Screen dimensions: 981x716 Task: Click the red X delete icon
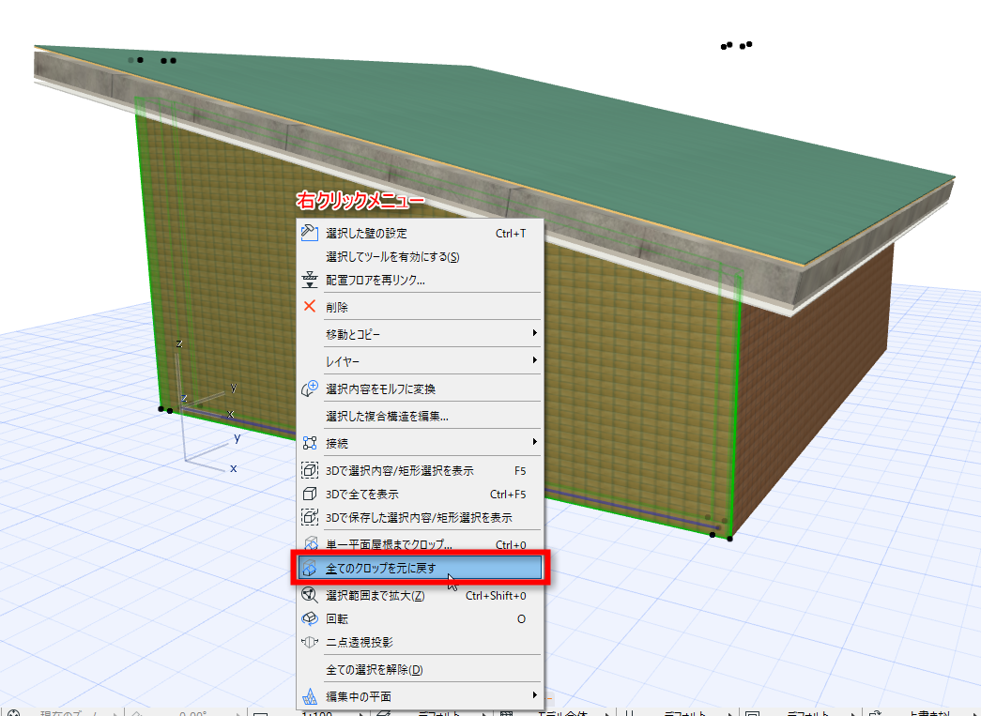point(309,307)
